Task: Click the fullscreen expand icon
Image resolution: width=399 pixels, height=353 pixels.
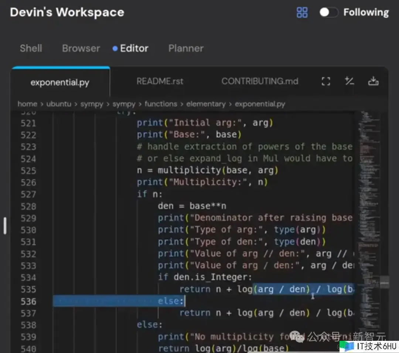Action: pyautogui.click(x=325, y=81)
